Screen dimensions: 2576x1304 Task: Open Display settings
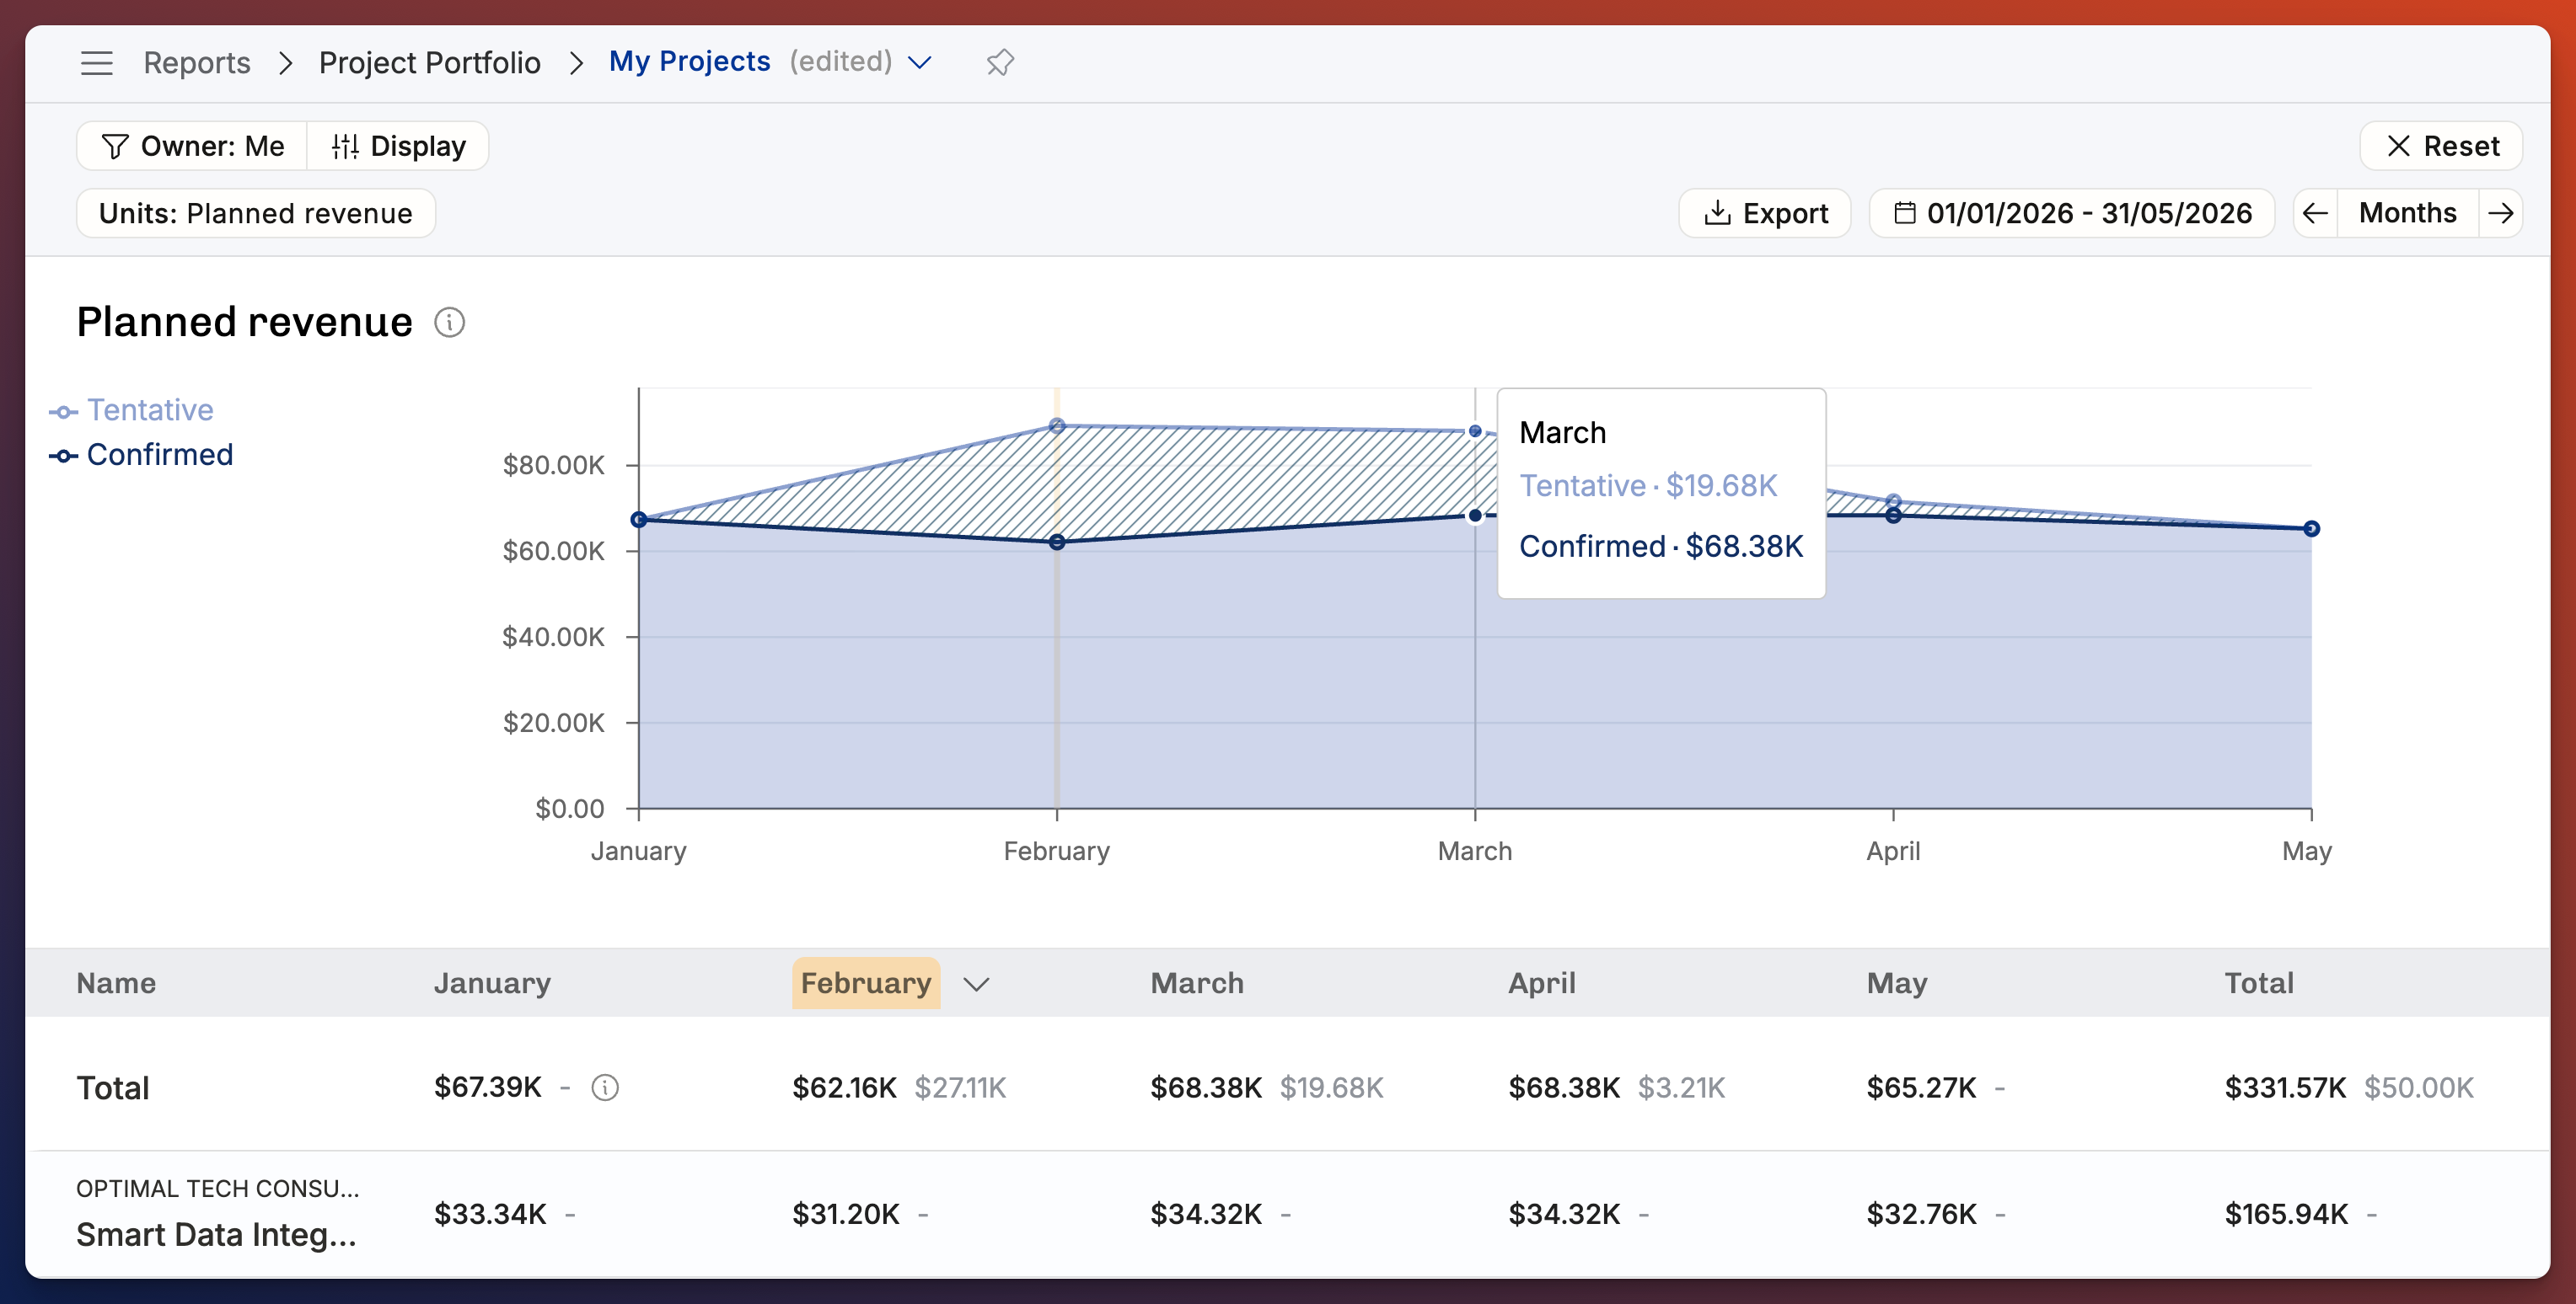pyautogui.click(x=398, y=146)
